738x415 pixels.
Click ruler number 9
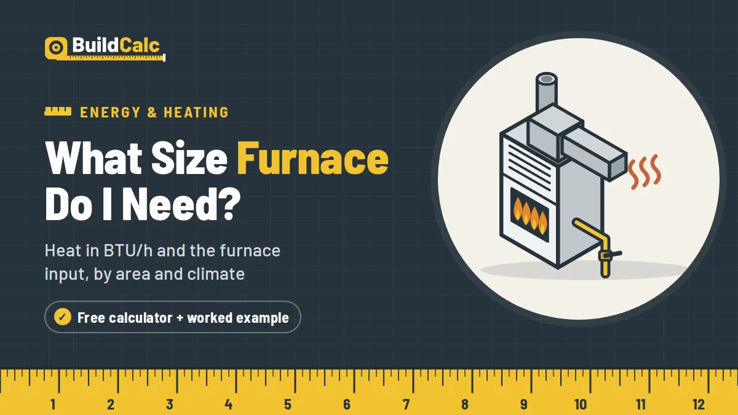tap(524, 405)
